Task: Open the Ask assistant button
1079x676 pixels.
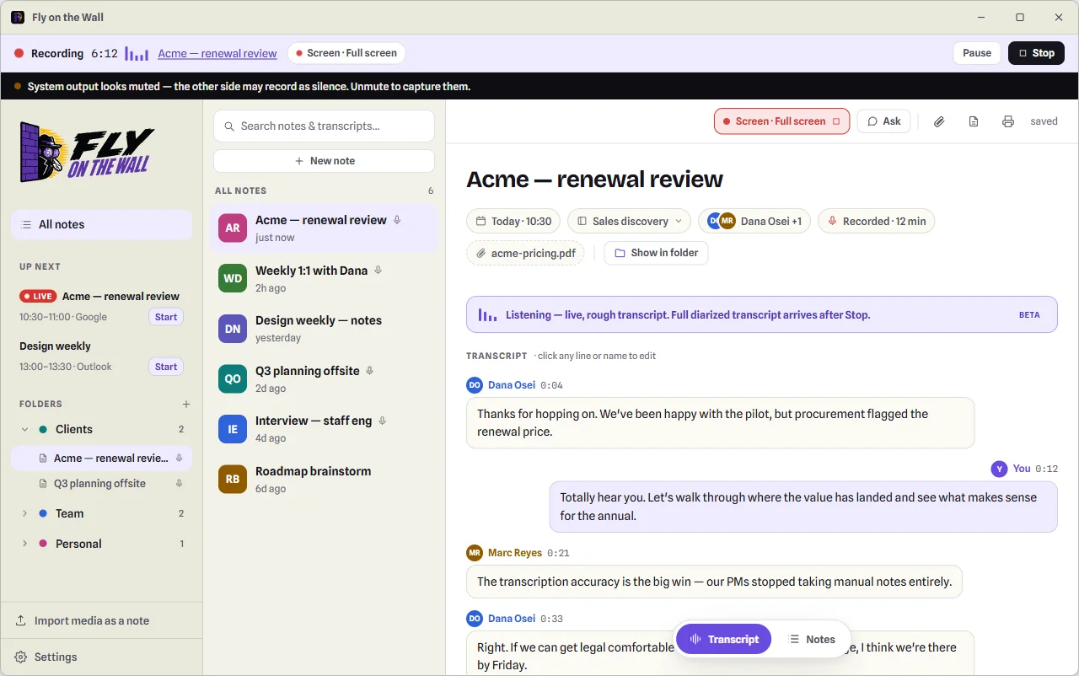Action: click(883, 121)
